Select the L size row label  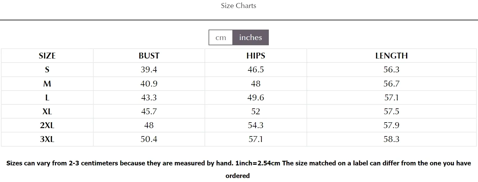47,98
